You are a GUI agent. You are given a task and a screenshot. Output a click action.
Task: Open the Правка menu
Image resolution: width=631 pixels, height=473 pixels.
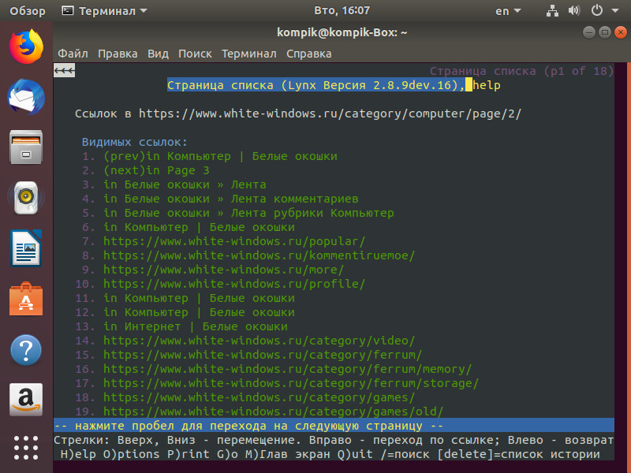(118, 54)
